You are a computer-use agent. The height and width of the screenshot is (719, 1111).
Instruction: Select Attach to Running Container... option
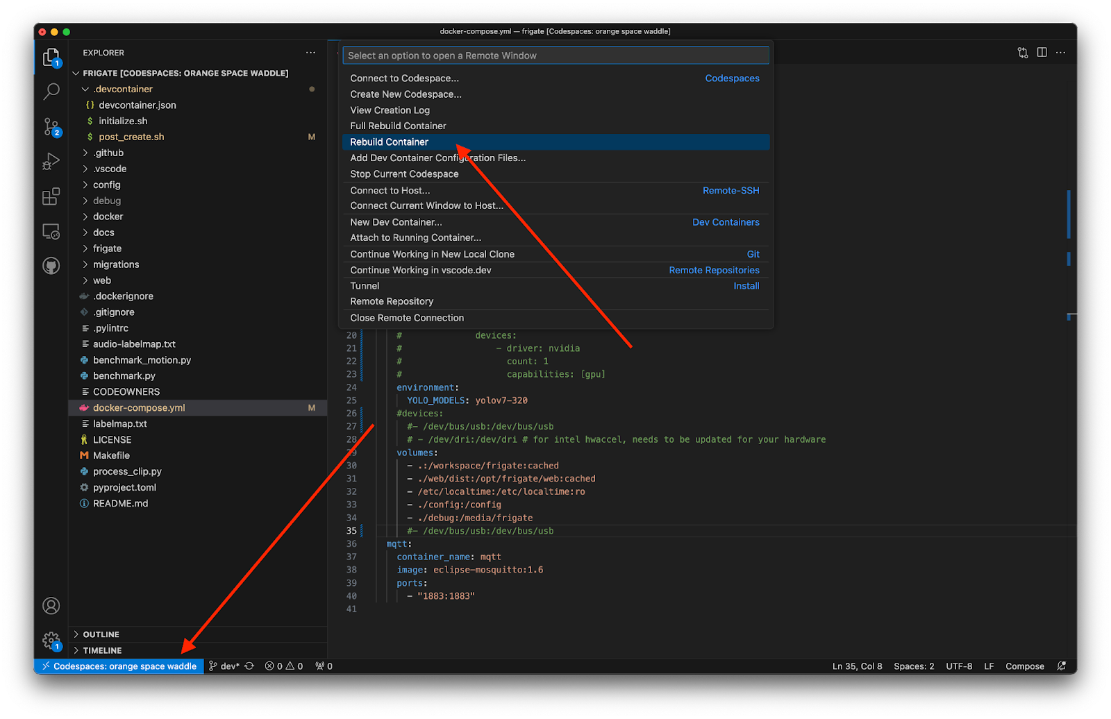[555, 237]
